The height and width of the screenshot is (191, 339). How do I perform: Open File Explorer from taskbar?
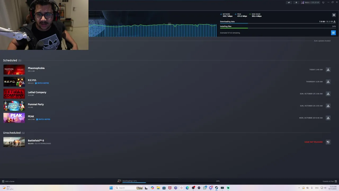pyautogui.click(x=158, y=188)
